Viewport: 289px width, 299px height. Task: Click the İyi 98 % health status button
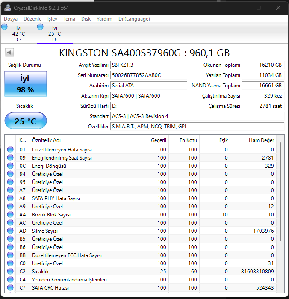(26, 84)
